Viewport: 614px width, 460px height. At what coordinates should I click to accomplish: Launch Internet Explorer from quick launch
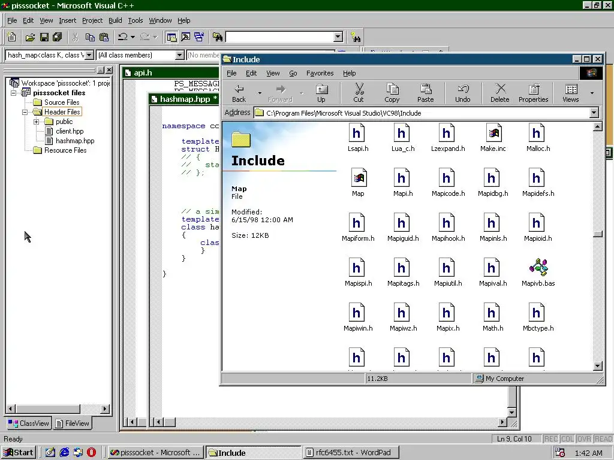coord(64,453)
